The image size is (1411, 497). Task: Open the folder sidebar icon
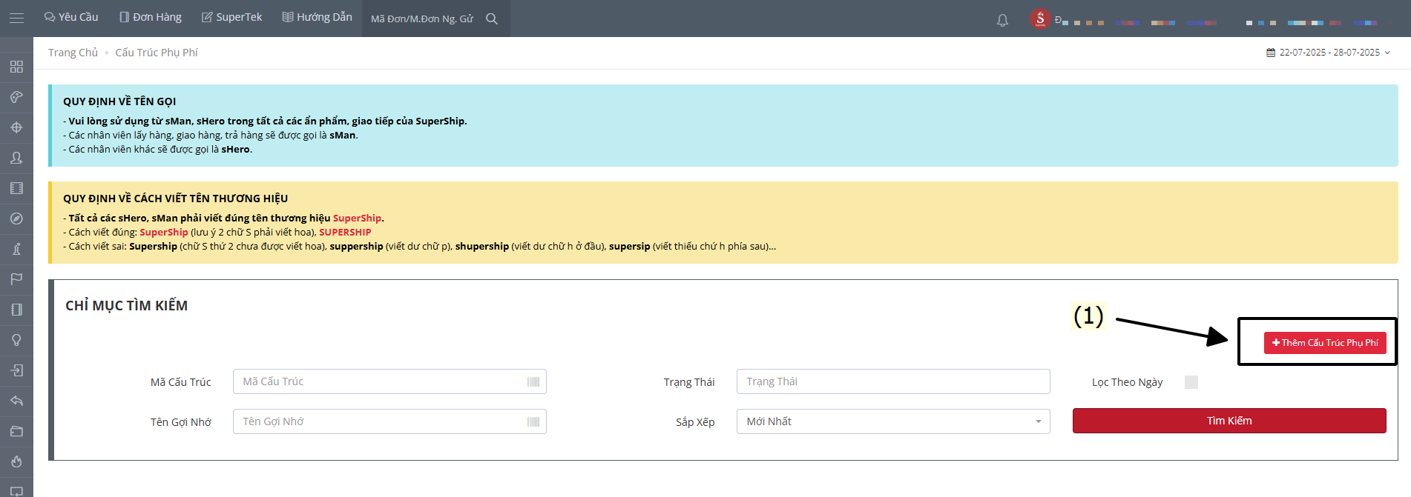tap(16, 431)
